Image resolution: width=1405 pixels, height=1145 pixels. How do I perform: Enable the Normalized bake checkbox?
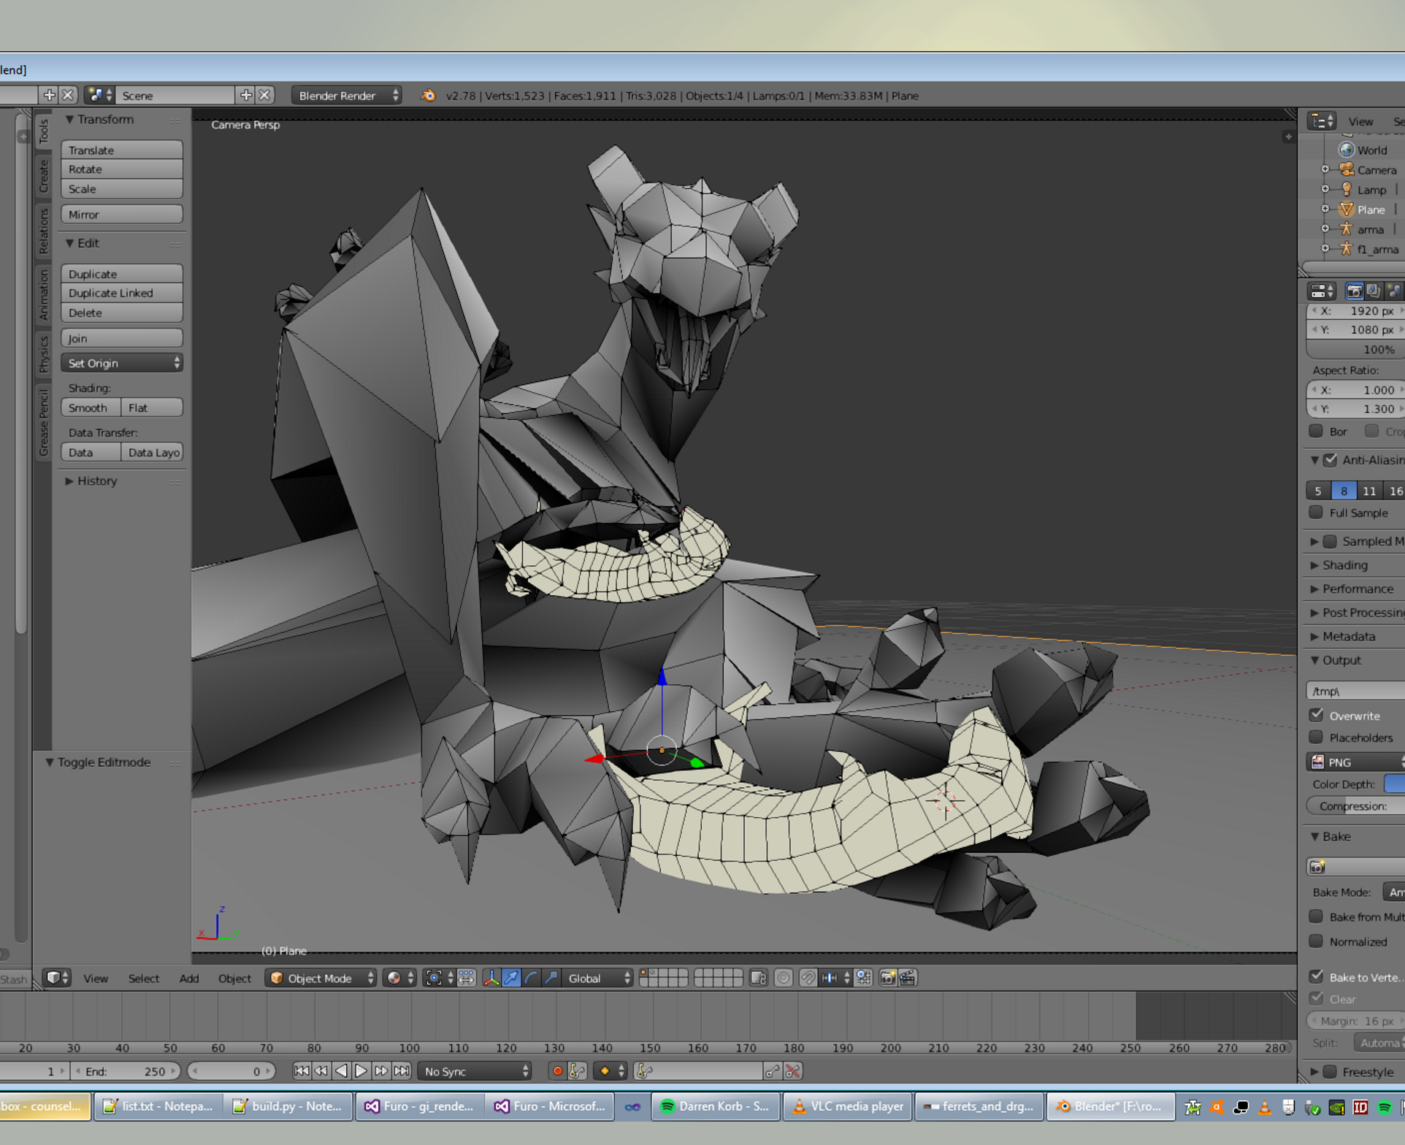click(1316, 941)
